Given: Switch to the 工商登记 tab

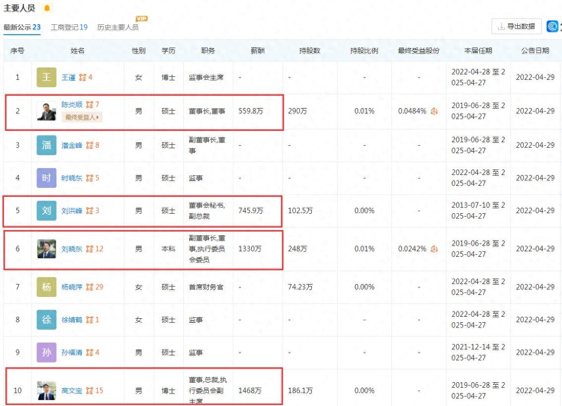Looking at the screenshot, I should coord(69,27).
